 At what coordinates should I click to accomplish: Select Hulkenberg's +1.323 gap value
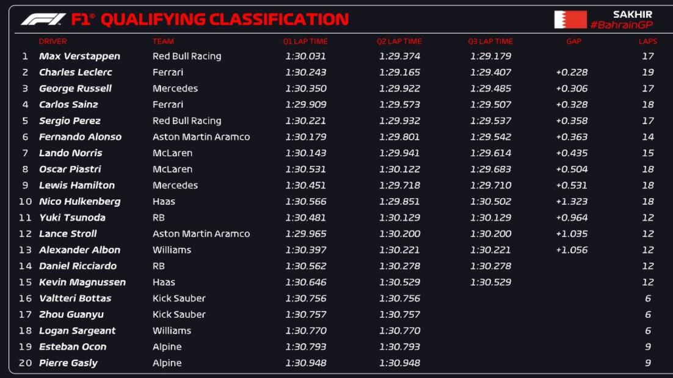coord(572,202)
